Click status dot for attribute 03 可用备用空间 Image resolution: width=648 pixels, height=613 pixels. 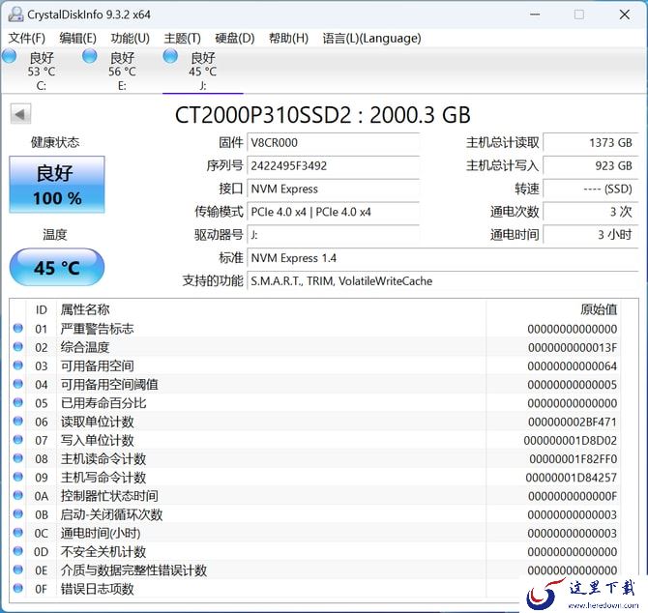click(x=17, y=365)
